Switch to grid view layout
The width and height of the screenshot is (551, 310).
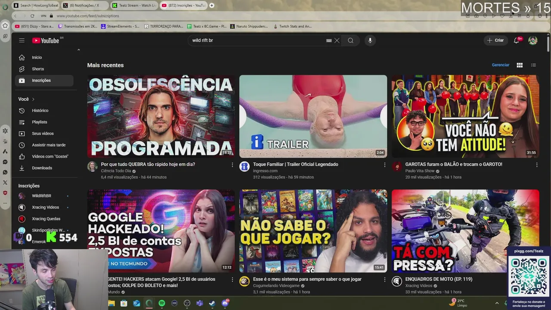(x=520, y=65)
